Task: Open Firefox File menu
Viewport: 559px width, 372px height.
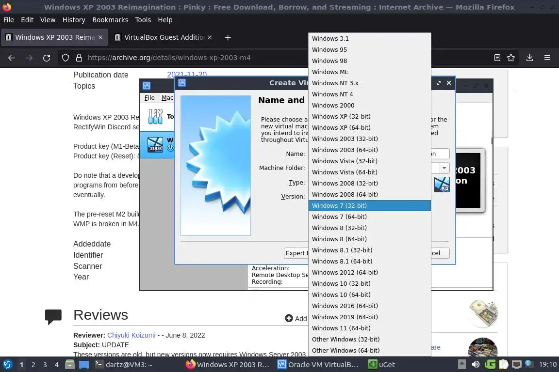Action: (9, 20)
